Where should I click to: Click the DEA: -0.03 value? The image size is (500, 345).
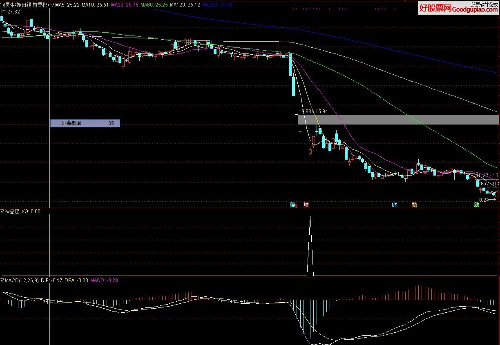click(76, 280)
